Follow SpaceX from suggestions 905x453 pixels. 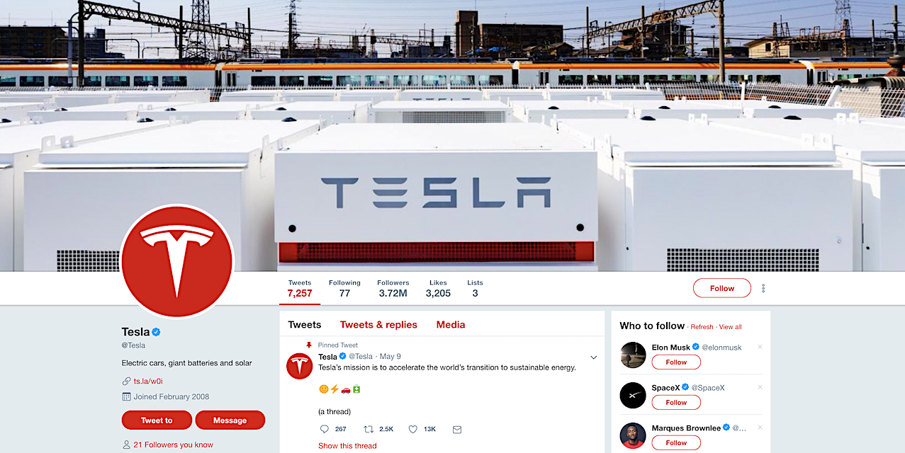pos(675,402)
